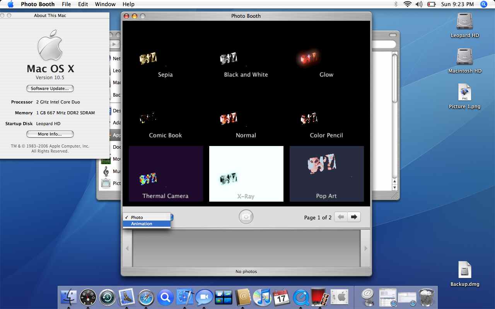Click the No photos status text

point(246,272)
